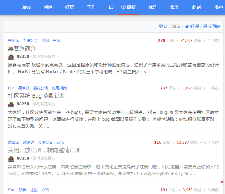Open 系统公告 tag on 黑客派简介 post
The height and width of the screenshot is (194, 225).
30,41
